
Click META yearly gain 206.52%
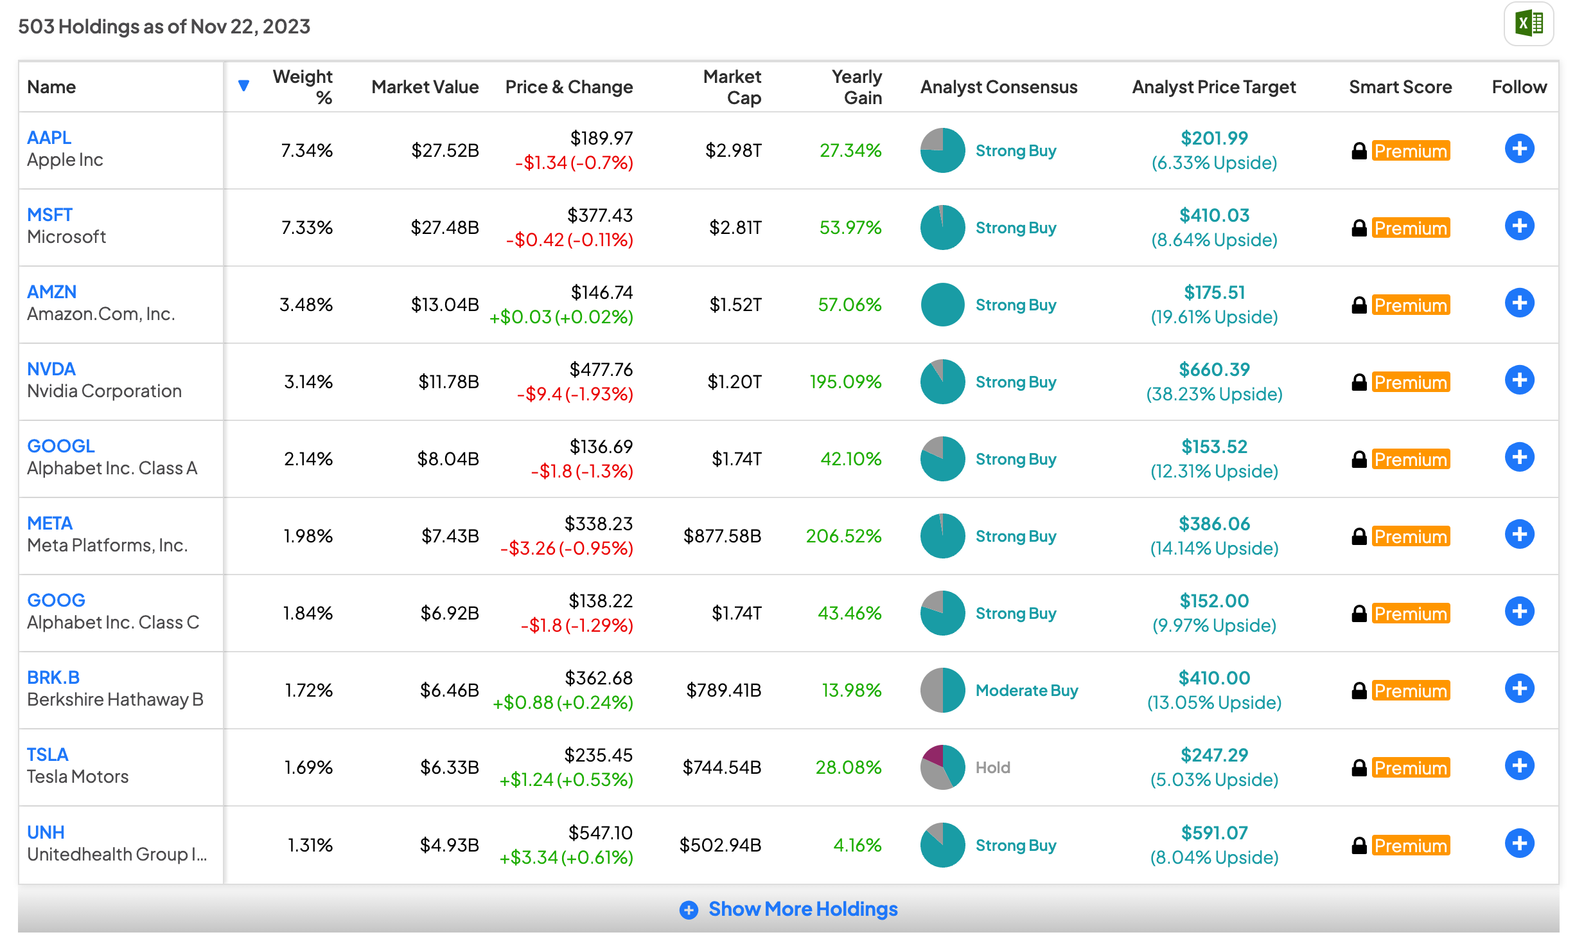tap(843, 536)
